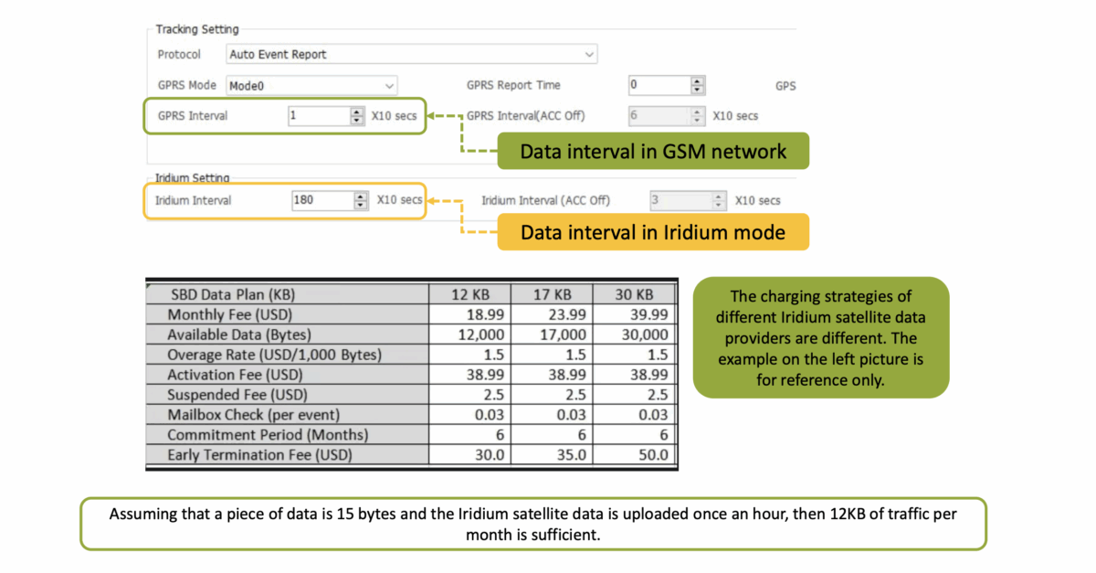Viewport: 1096px width, 573px height.
Task: Select the Data interval in GSM network label
Action: (x=652, y=151)
